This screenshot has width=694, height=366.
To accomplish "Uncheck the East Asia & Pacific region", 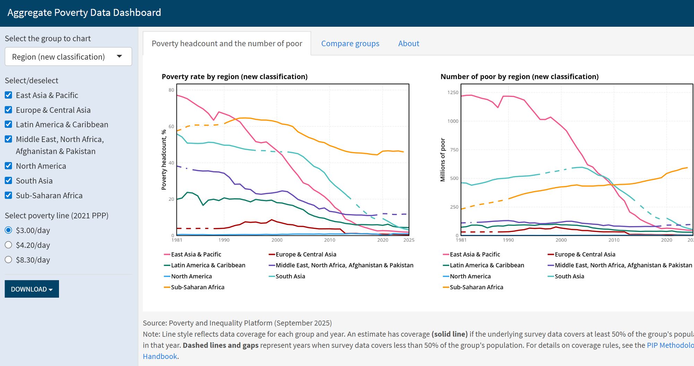I will pos(8,95).
